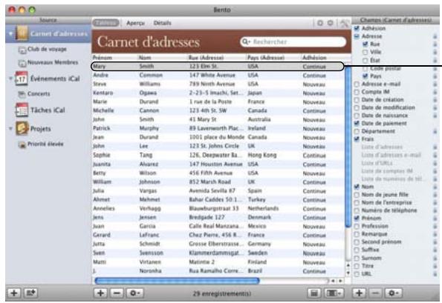Click the "Hong Kong" country cell

[x=262, y=155]
